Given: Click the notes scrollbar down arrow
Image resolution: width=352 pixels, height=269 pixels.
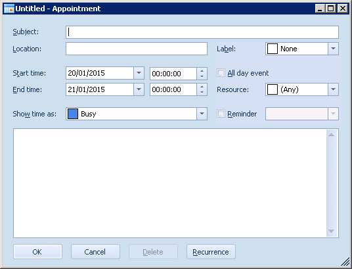Looking at the screenshot, I should (x=332, y=231).
